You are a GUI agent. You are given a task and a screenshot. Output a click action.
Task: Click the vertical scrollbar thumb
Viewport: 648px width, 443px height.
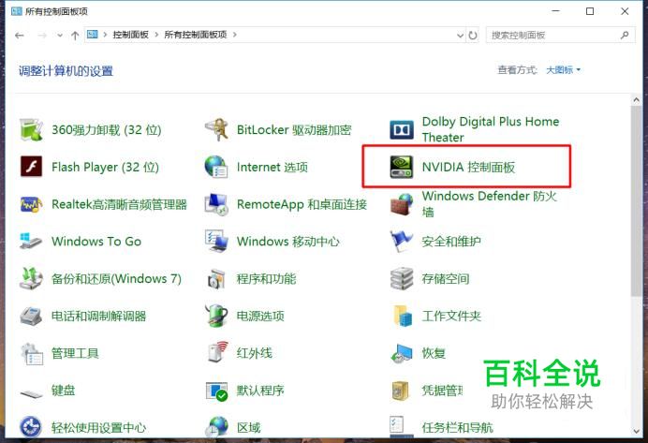[x=636, y=201]
